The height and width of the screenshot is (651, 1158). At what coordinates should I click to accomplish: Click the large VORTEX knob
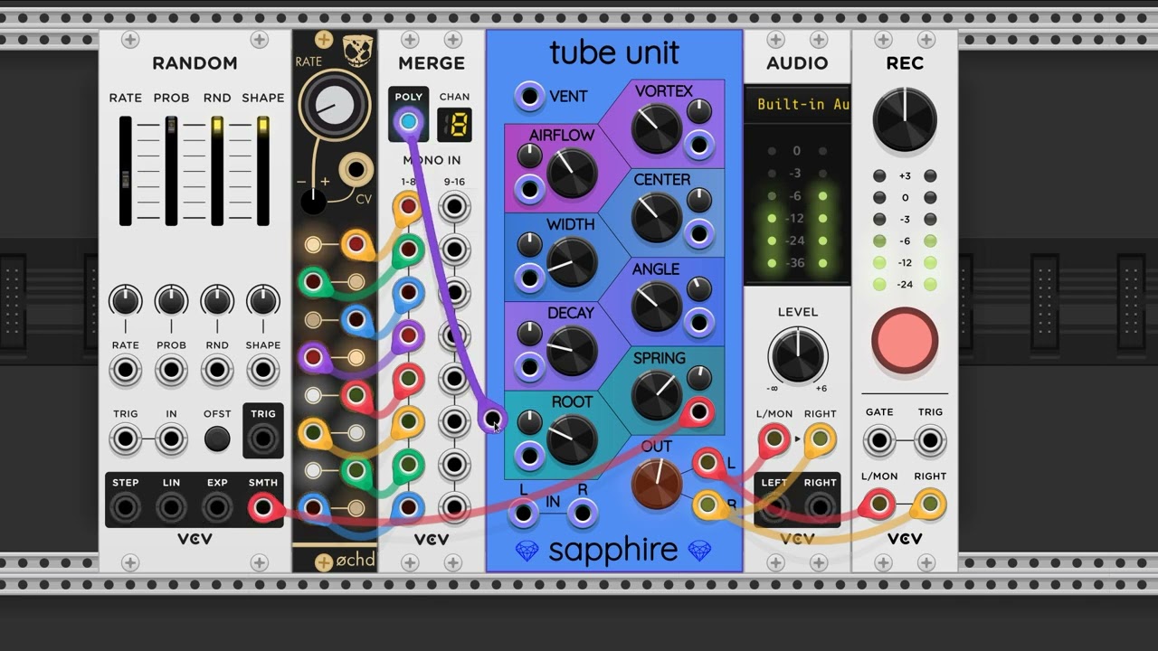click(657, 128)
